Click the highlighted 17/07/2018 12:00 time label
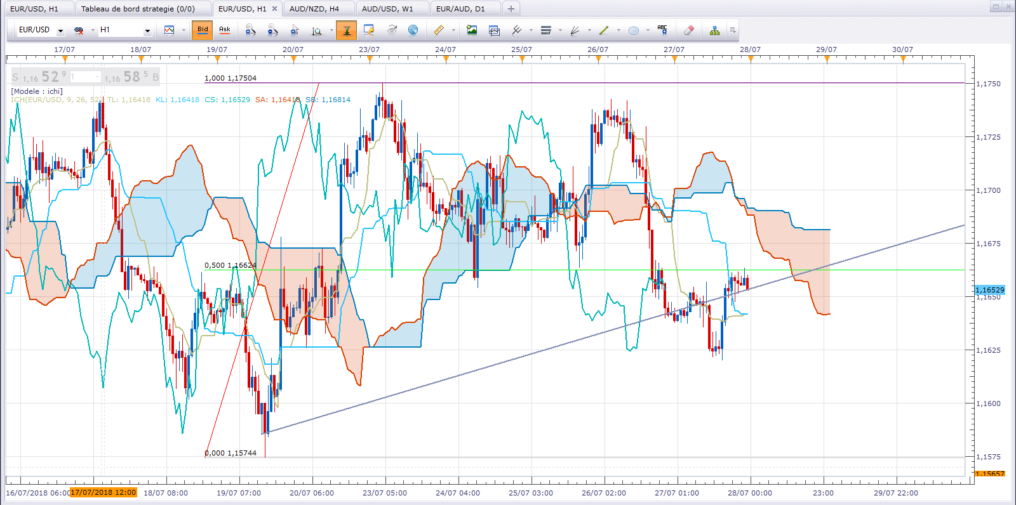This screenshot has width=1016, height=505. tap(103, 492)
